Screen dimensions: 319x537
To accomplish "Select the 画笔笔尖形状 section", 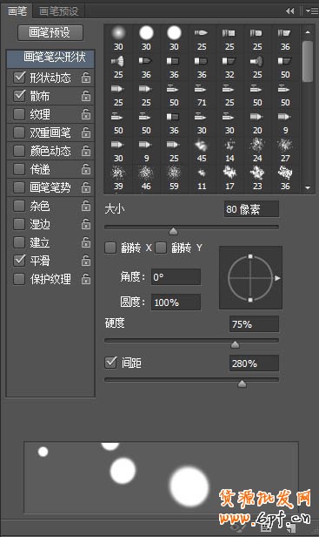I will coord(51,58).
